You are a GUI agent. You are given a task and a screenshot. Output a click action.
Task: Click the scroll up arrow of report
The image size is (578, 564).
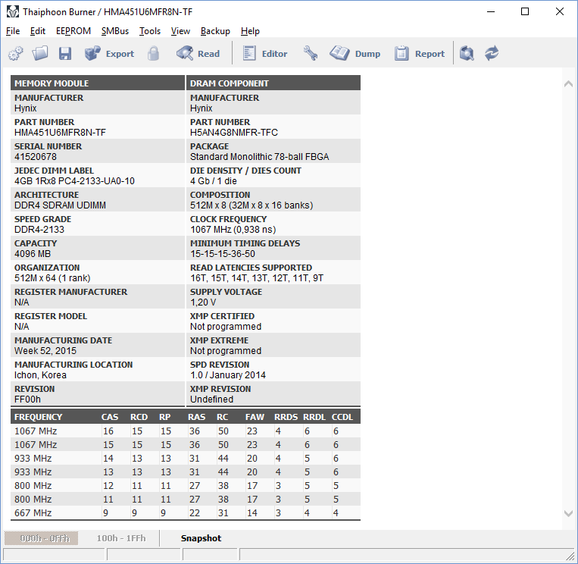tap(568, 84)
